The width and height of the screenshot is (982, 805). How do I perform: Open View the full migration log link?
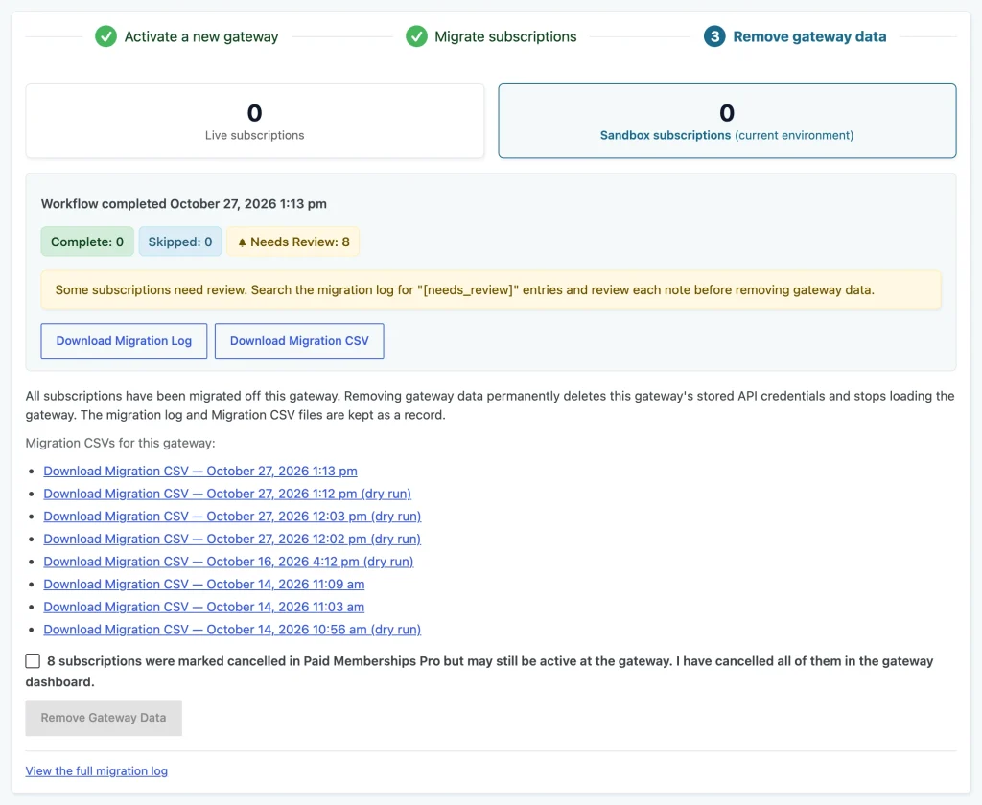[97, 771]
